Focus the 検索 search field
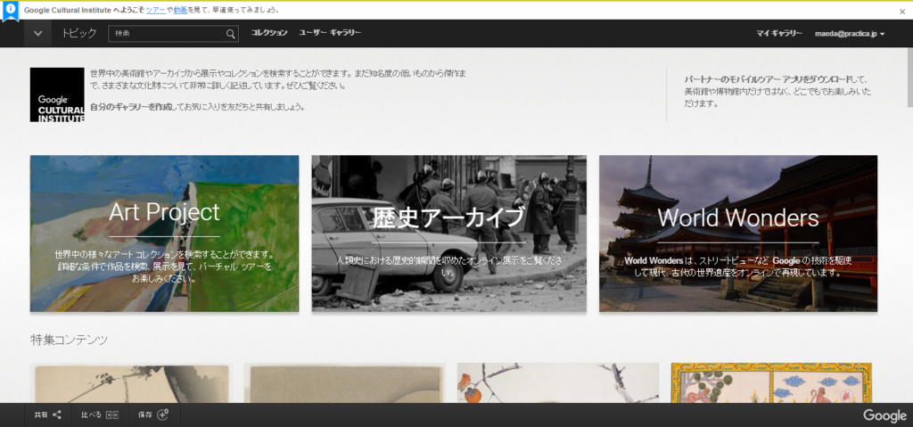The height and width of the screenshot is (427, 913). point(174,34)
